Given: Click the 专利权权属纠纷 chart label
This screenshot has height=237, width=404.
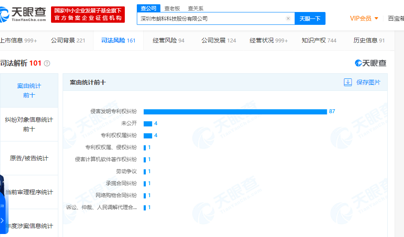Looking at the screenshot, I should pos(119,135).
